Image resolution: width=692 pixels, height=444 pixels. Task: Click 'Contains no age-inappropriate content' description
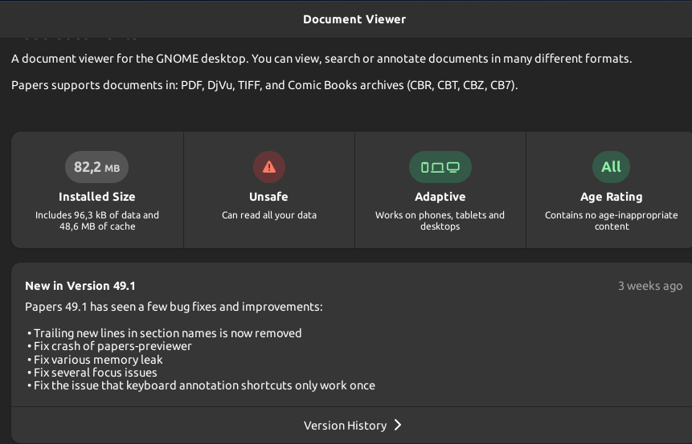tap(611, 221)
